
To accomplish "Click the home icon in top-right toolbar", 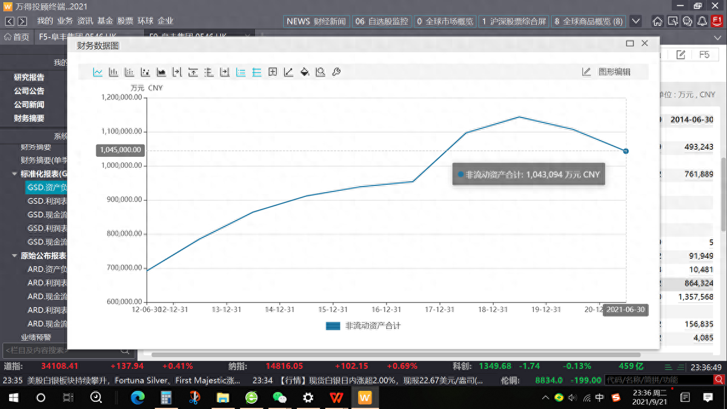I will (657, 21).
